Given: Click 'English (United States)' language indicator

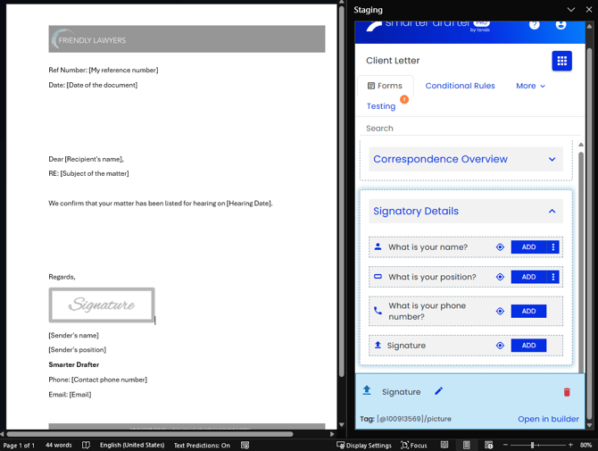Looking at the screenshot, I should click(132, 446).
